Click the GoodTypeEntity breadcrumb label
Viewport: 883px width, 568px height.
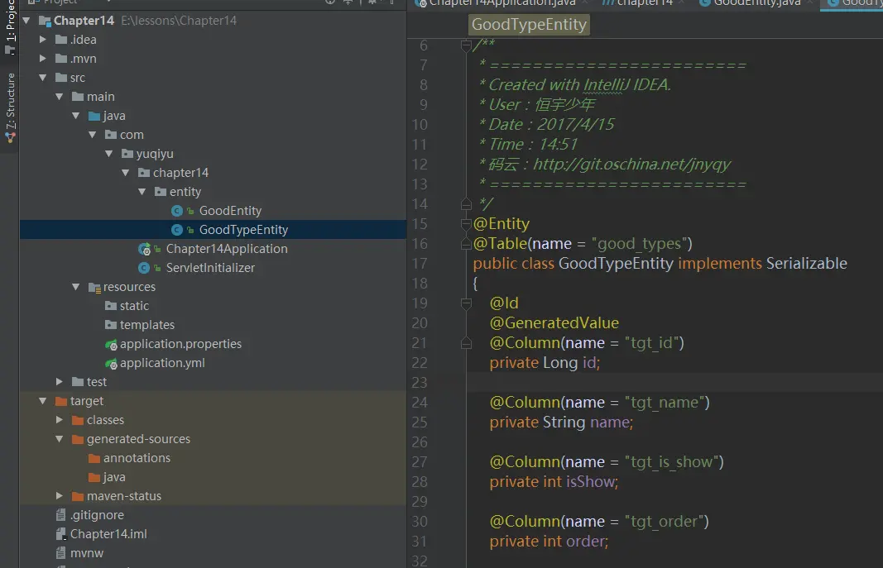[x=529, y=25]
